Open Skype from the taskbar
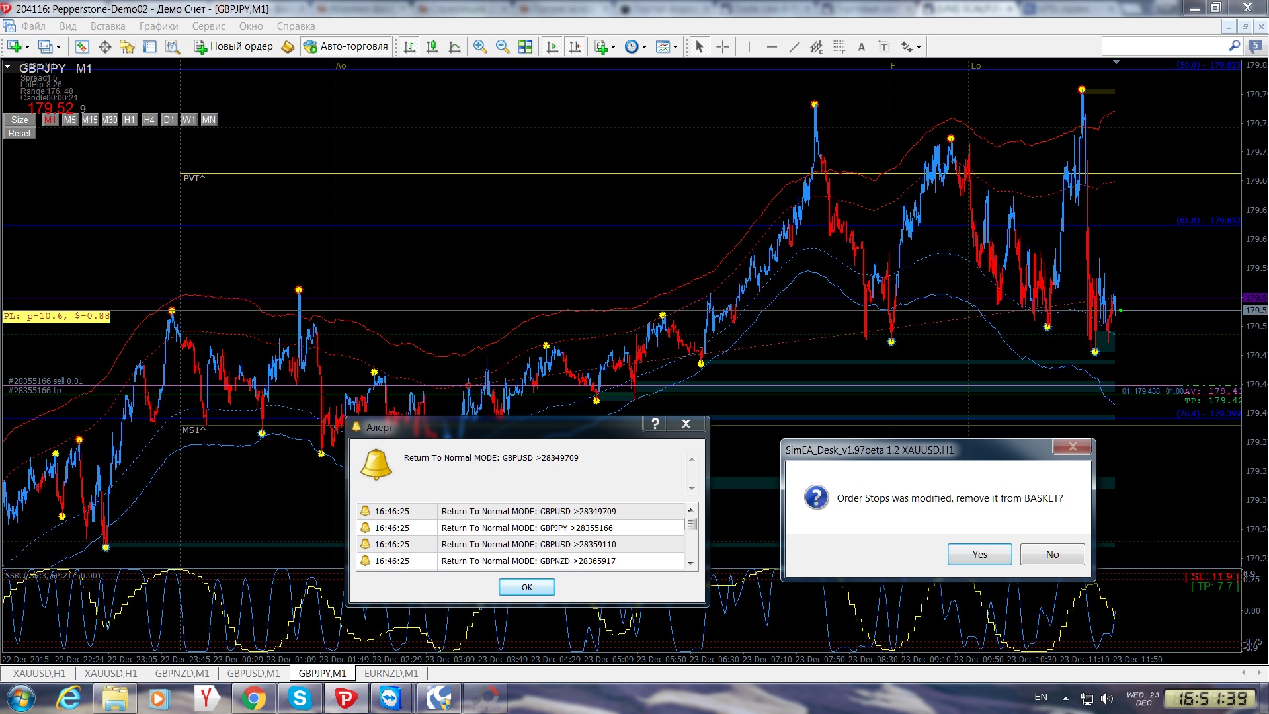The width and height of the screenshot is (1269, 714). [300, 698]
